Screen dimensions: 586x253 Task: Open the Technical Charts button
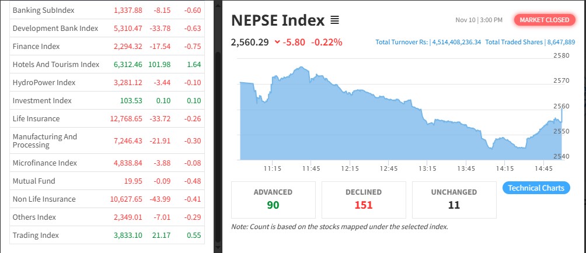tap(536, 188)
